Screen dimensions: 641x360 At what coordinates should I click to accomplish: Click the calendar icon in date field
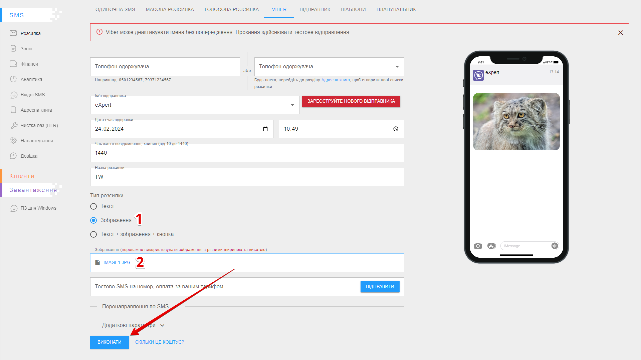[x=265, y=129]
